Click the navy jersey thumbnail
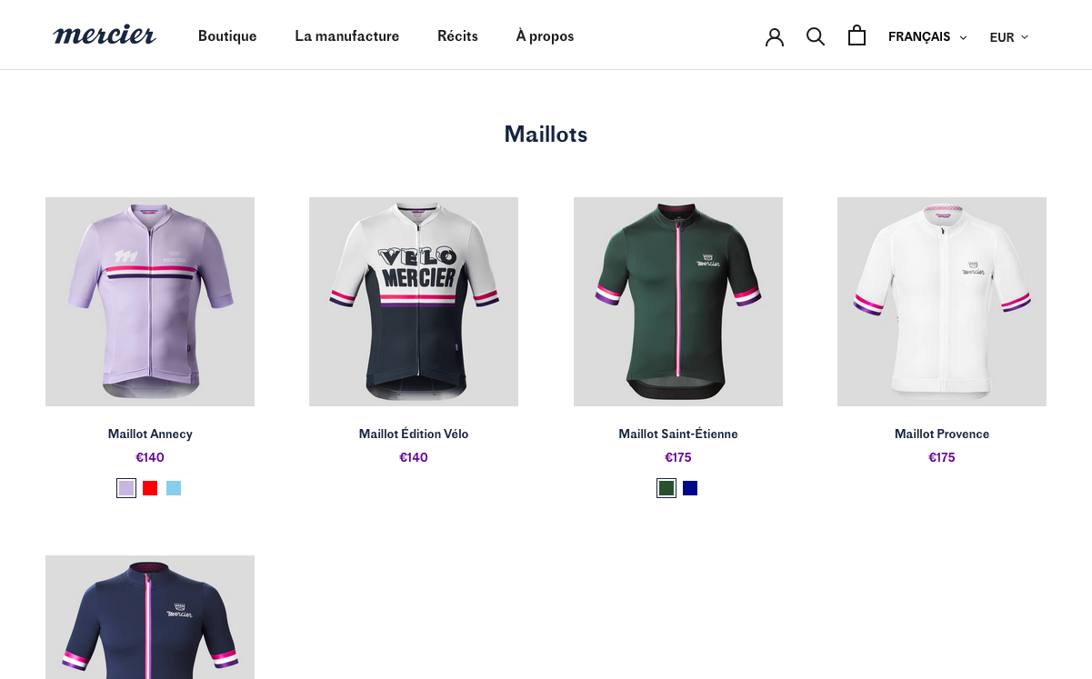The image size is (1092, 679). point(150,616)
